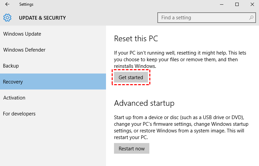Minimize the Settings window
This screenshot has width=259, height=166.
tap(221, 5)
